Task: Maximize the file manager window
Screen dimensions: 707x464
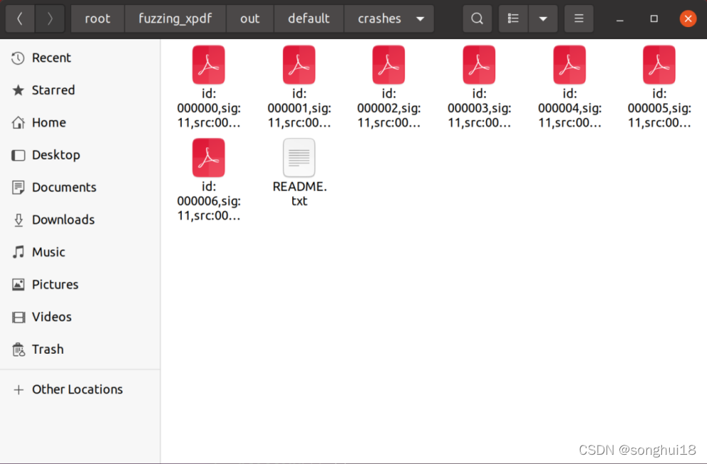Action: click(x=654, y=19)
